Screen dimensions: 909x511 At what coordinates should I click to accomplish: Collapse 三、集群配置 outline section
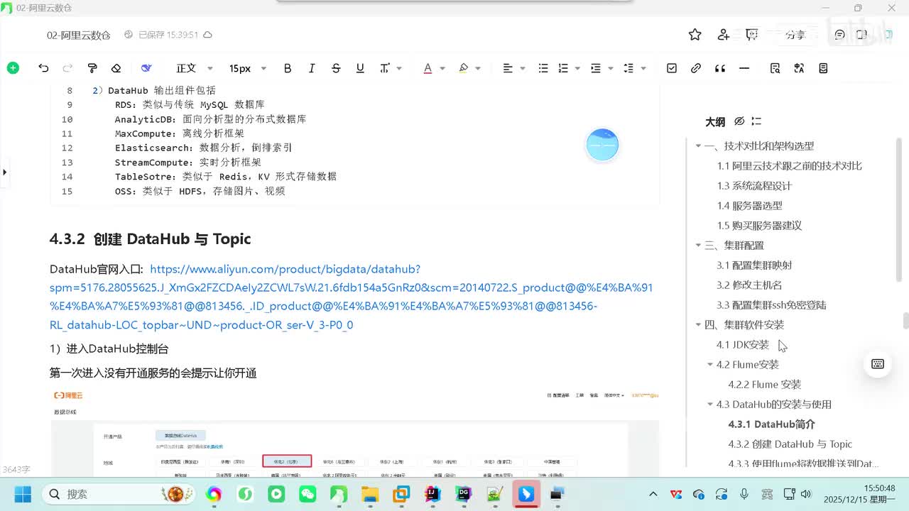point(698,246)
